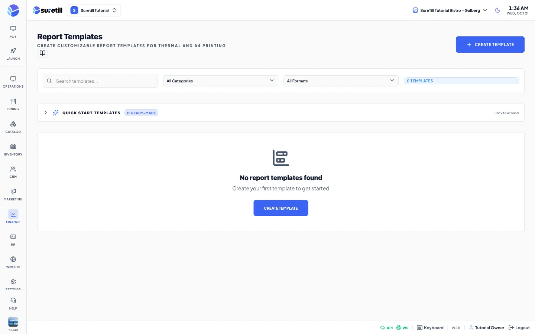Open the SureTill Tutorial Bistro branch selector
535x334 pixels.
[450, 10]
